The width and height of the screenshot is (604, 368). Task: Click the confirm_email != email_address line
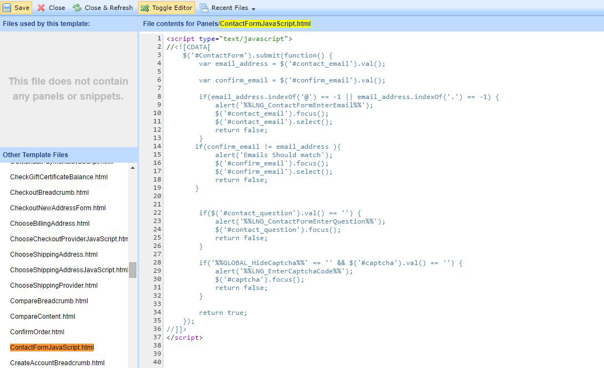click(268, 147)
